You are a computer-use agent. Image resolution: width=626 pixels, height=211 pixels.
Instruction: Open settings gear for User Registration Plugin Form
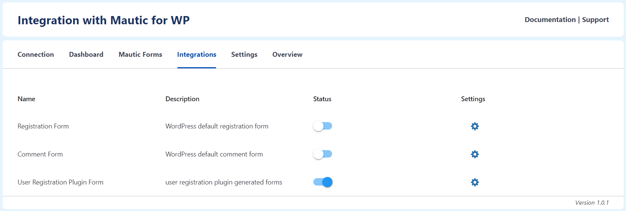click(475, 182)
